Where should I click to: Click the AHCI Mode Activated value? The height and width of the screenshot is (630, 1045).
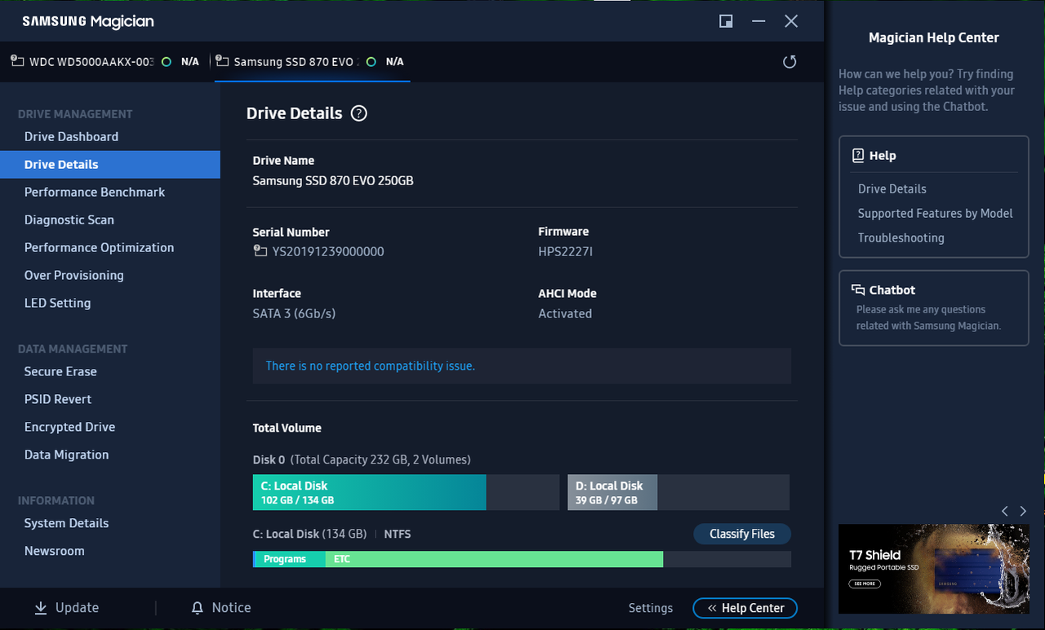[565, 313]
